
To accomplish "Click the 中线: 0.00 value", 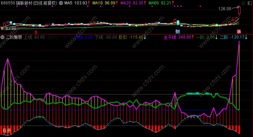I will point(84,37).
